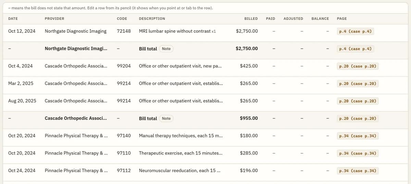Click code 97110
This screenshot has height=184, width=411.
coord(124,153)
